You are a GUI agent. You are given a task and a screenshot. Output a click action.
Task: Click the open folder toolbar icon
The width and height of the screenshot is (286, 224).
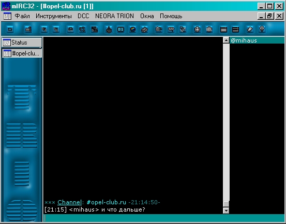(x=159, y=29)
